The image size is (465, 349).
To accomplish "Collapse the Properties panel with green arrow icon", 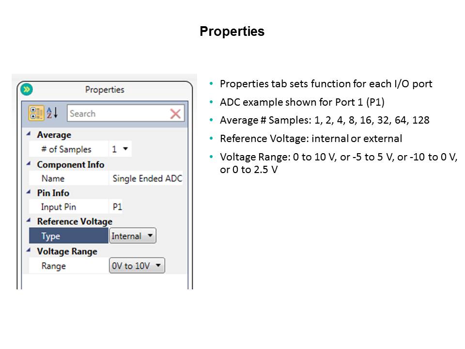I will 27,89.
